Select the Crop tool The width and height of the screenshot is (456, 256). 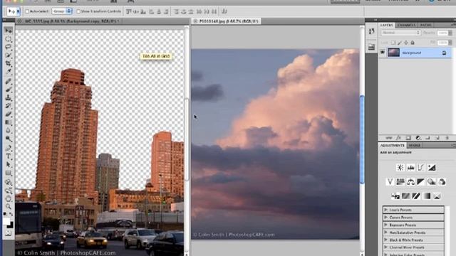9,63
